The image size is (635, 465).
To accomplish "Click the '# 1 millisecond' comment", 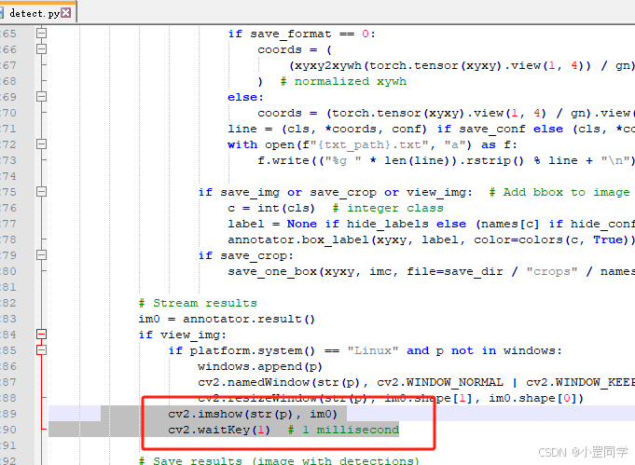I will (343, 430).
